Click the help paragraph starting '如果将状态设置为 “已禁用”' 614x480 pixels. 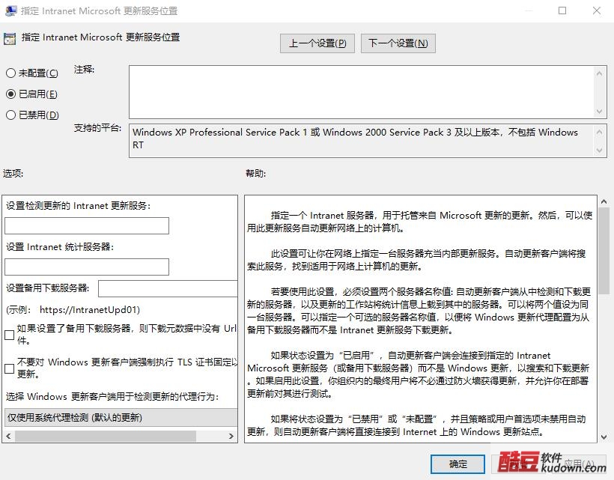pyautogui.click(x=416, y=425)
